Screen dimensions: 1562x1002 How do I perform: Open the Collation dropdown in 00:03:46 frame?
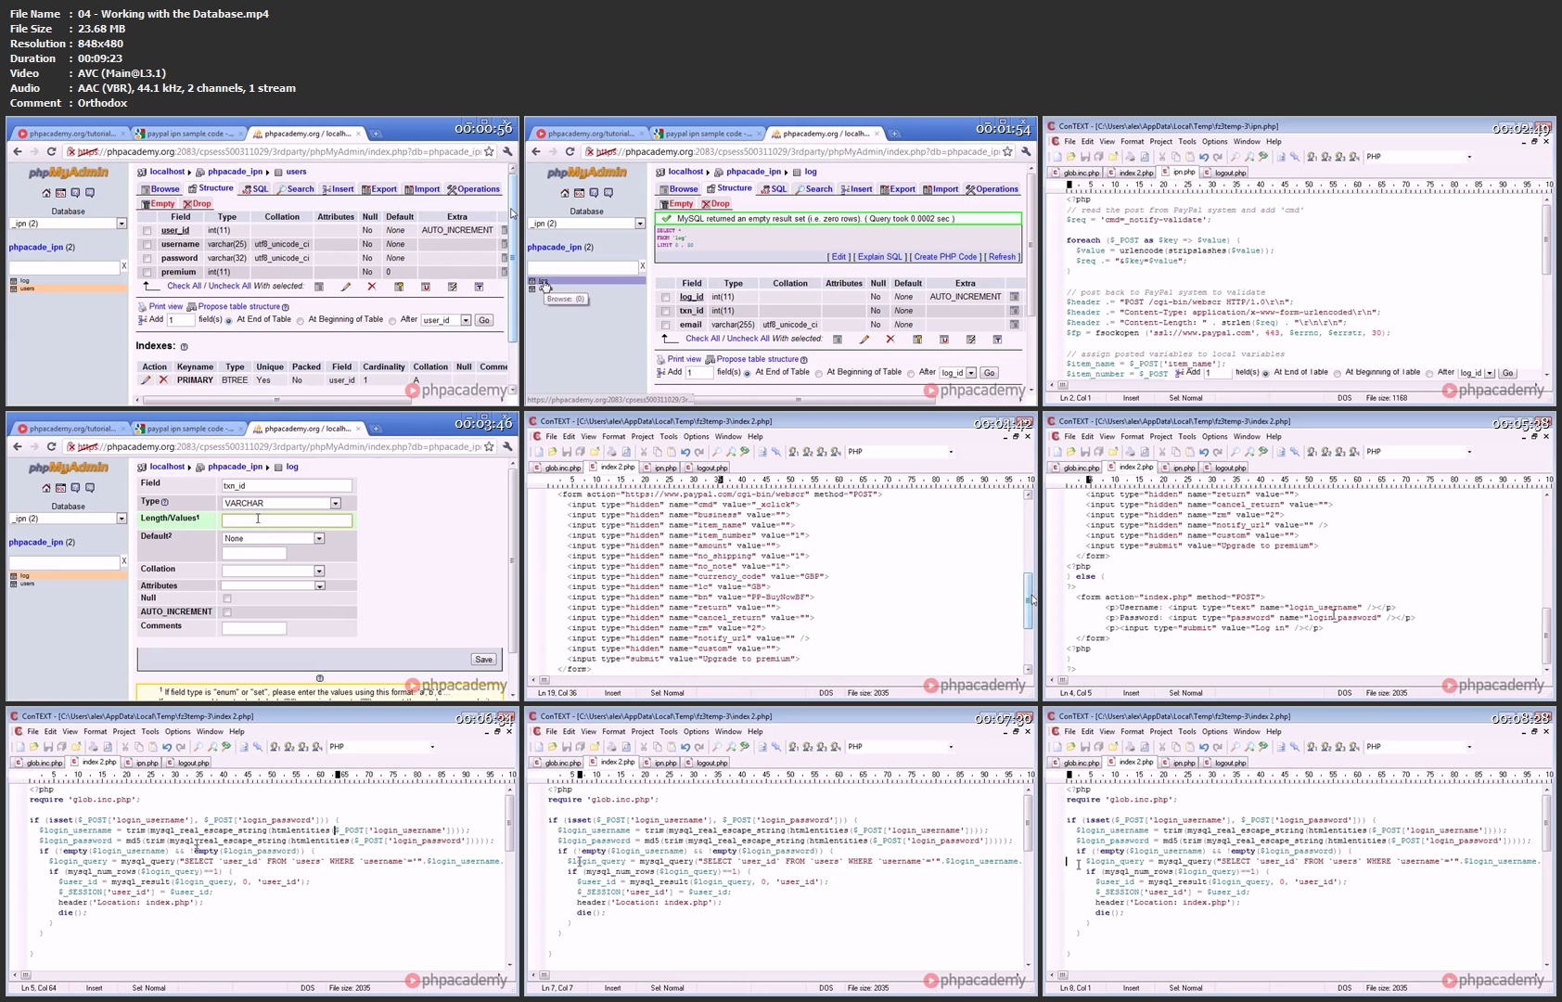(x=273, y=571)
